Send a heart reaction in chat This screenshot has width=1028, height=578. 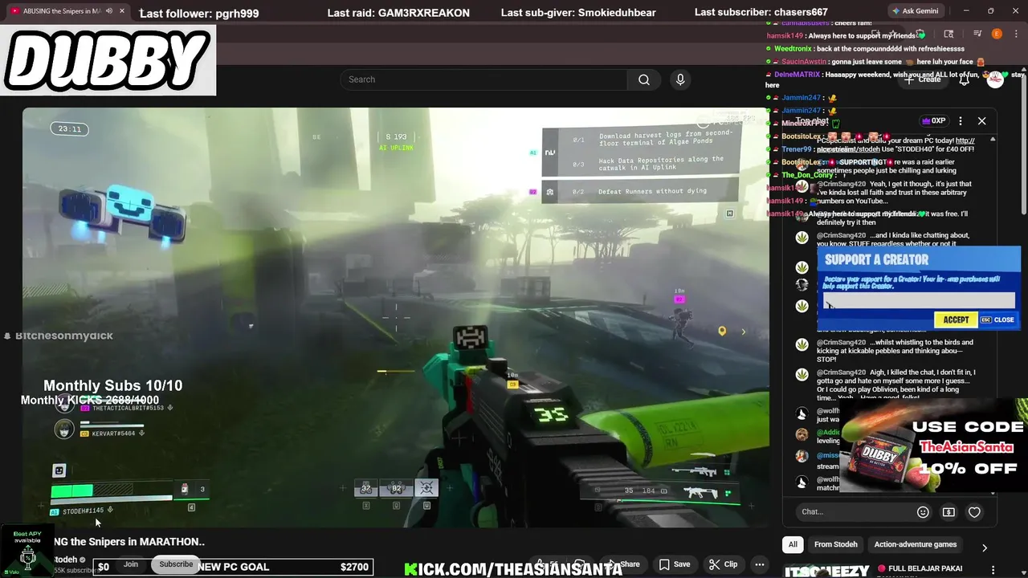(974, 512)
